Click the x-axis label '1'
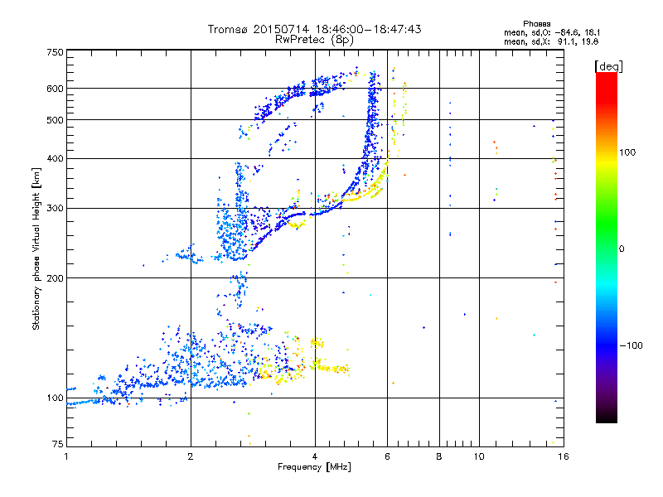This screenshot has height=497, width=663. click(66, 456)
